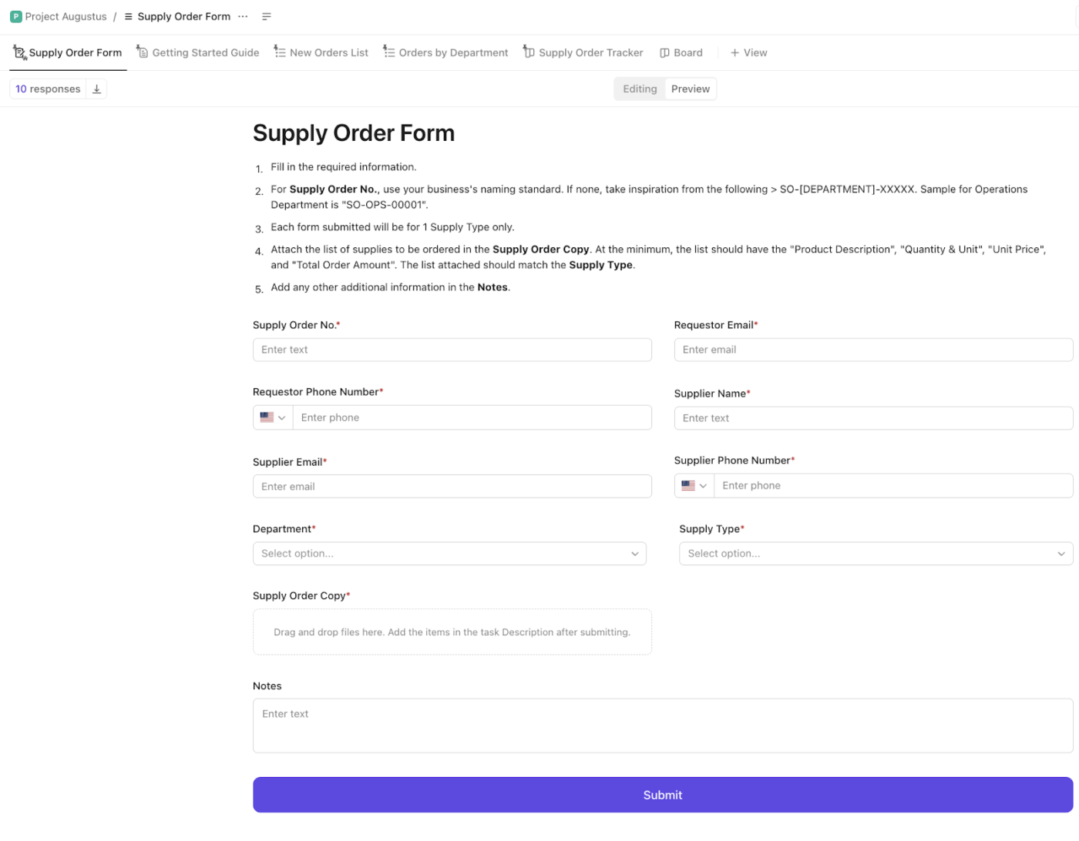Switch to Preview mode
The width and height of the screenshot is (1079, 841).
690,89
